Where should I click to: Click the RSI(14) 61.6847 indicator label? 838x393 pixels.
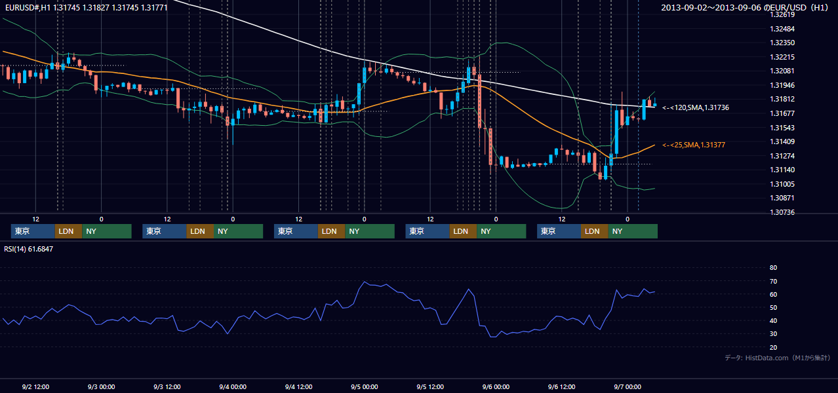(x=29, y=249)
